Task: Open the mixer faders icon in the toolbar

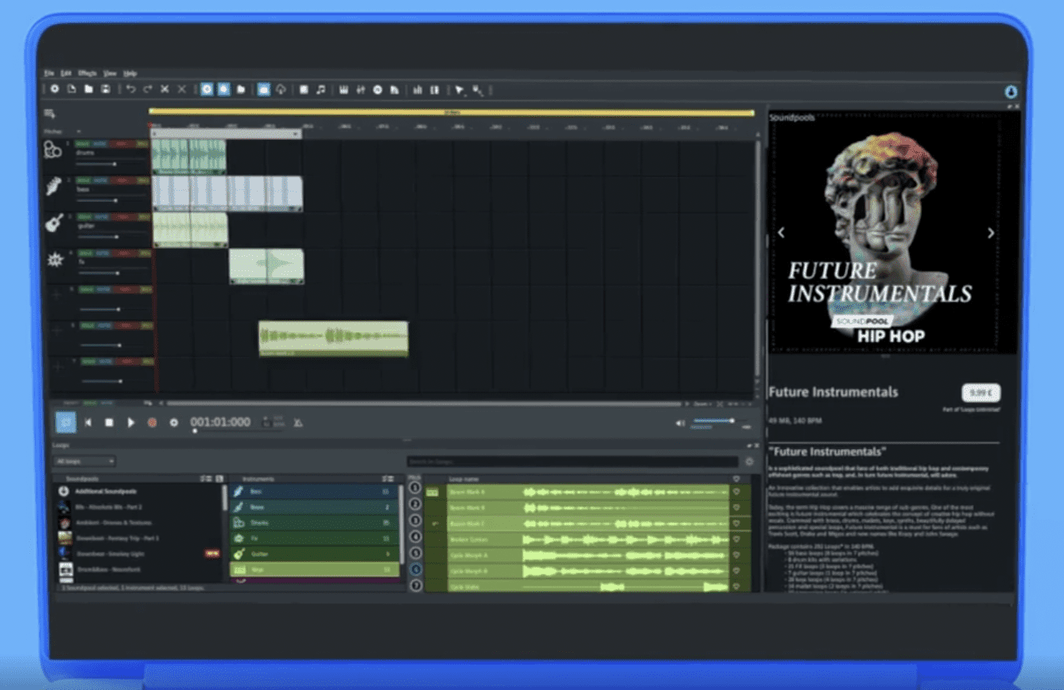Action: tap(361, 90)
